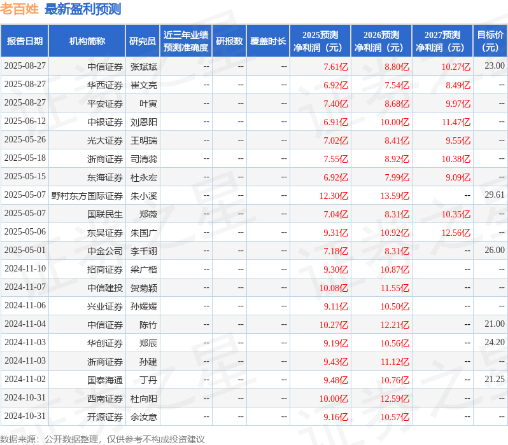Click the 老百姓 stock name title
The width and height of the screenshot is (508, 445).
[x=20, y=9]
